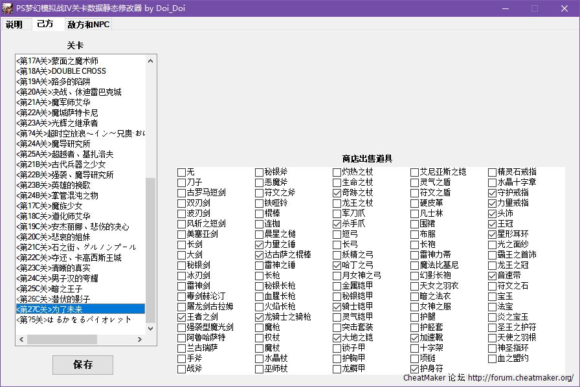Click the level list scroll-down arrow
Viewport: 580px width, 387px height.
151,328
